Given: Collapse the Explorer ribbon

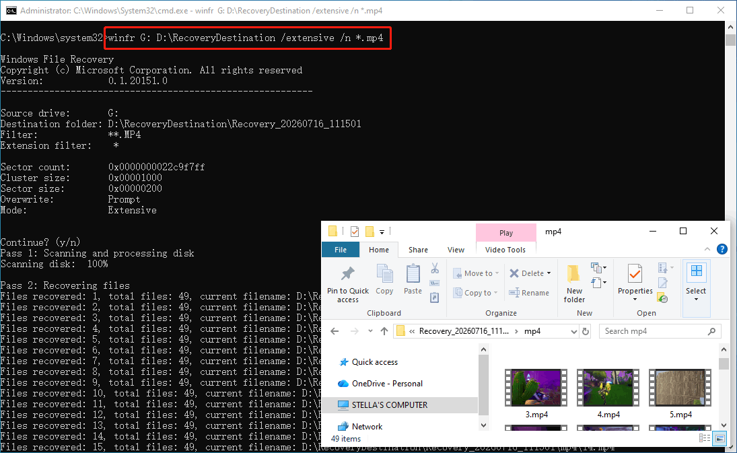Looking at the screenshot, I should (x=707, y=249).
